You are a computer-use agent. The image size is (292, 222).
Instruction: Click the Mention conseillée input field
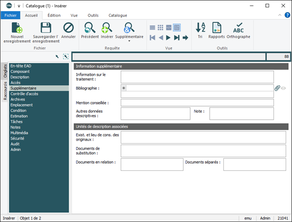pos(197,103)
